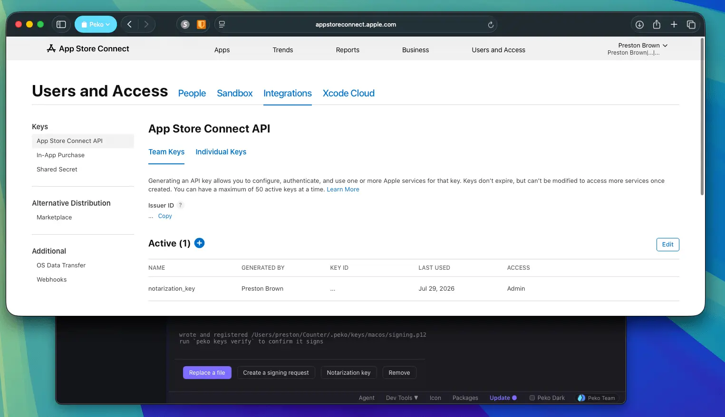
Task: Click Notarization key button in Peko window
Action: coord(348,373)
